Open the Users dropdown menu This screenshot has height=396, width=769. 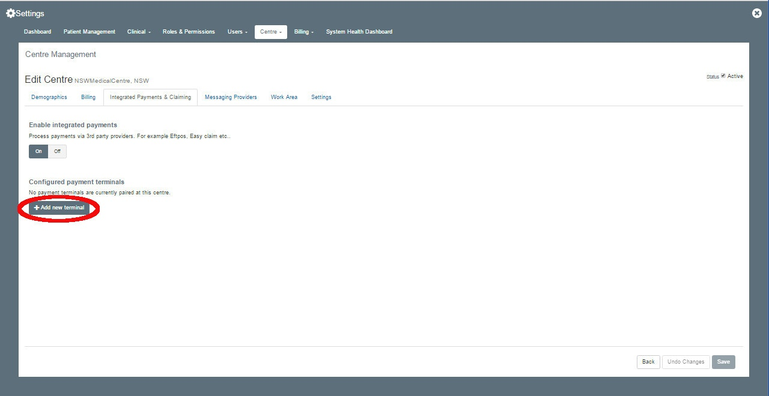tap(237, 32)
